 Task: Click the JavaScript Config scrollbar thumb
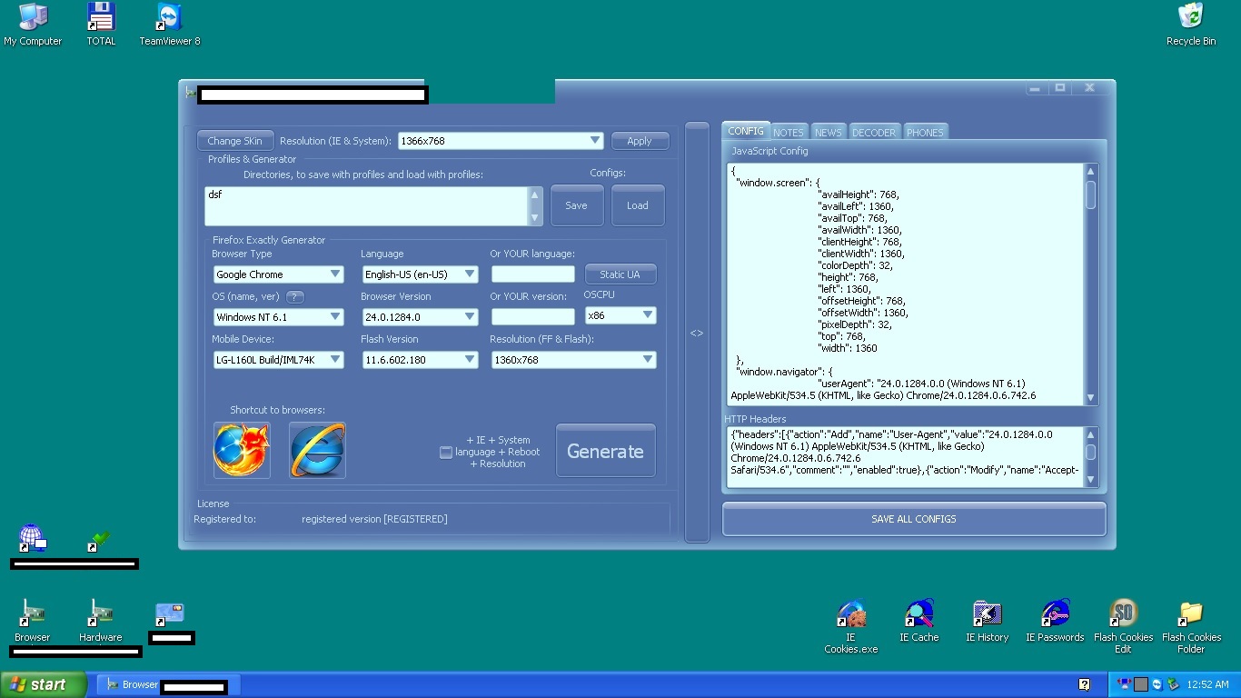point(1091,194)
